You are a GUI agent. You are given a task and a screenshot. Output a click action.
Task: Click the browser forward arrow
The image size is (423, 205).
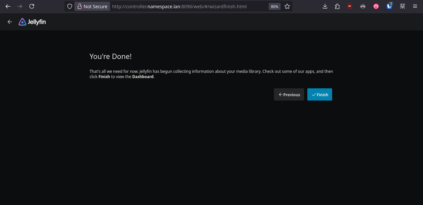point(20,6)
